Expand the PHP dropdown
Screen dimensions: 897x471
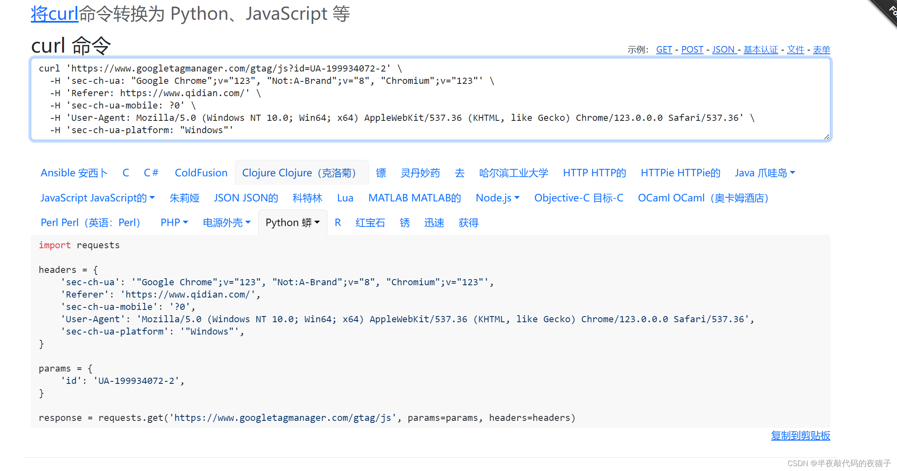[x=174, y=223]
